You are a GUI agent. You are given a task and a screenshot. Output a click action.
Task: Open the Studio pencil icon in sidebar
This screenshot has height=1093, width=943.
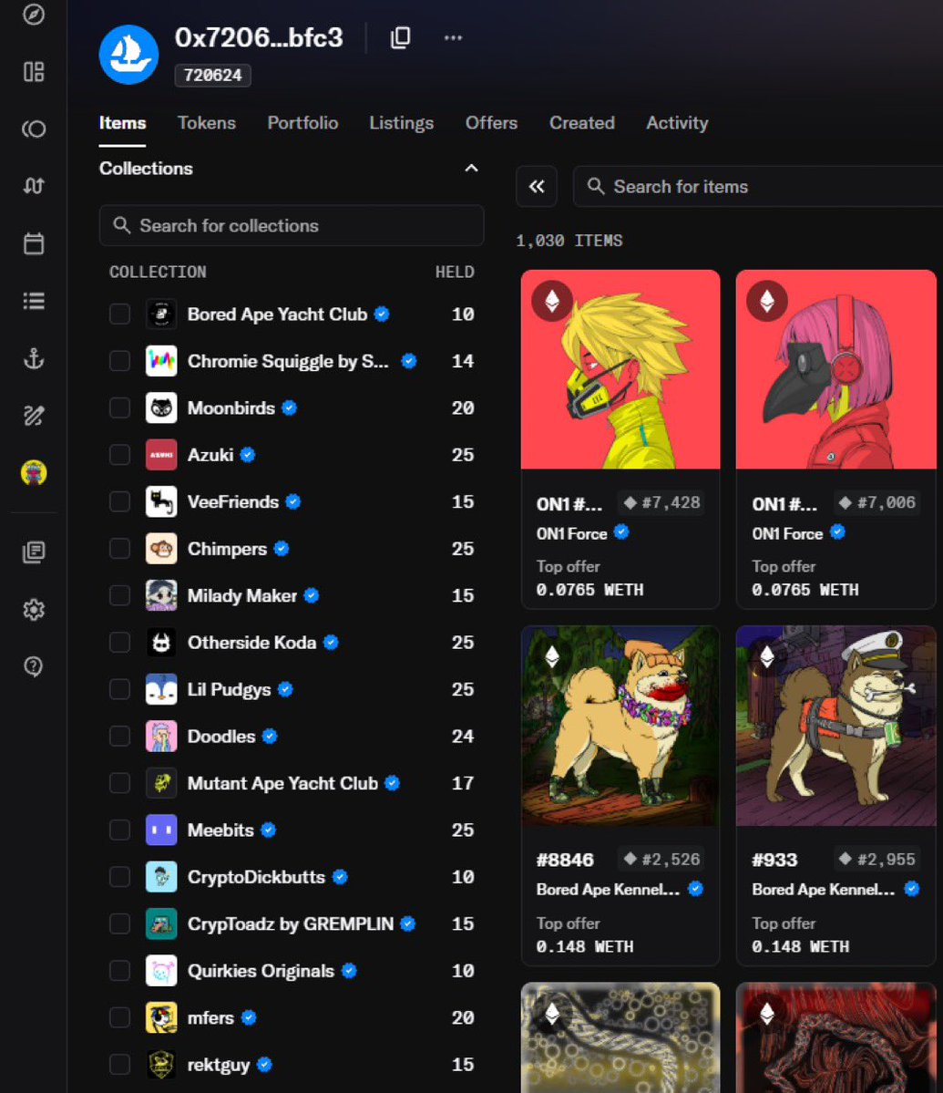click(x=34, y=416)
